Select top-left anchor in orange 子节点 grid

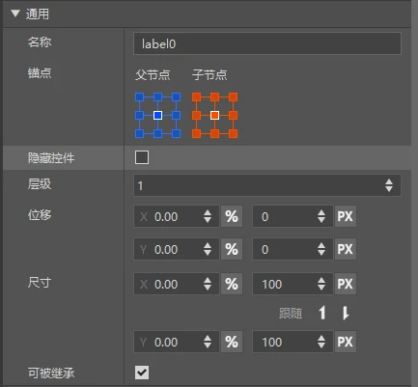[x=196, y=97]
